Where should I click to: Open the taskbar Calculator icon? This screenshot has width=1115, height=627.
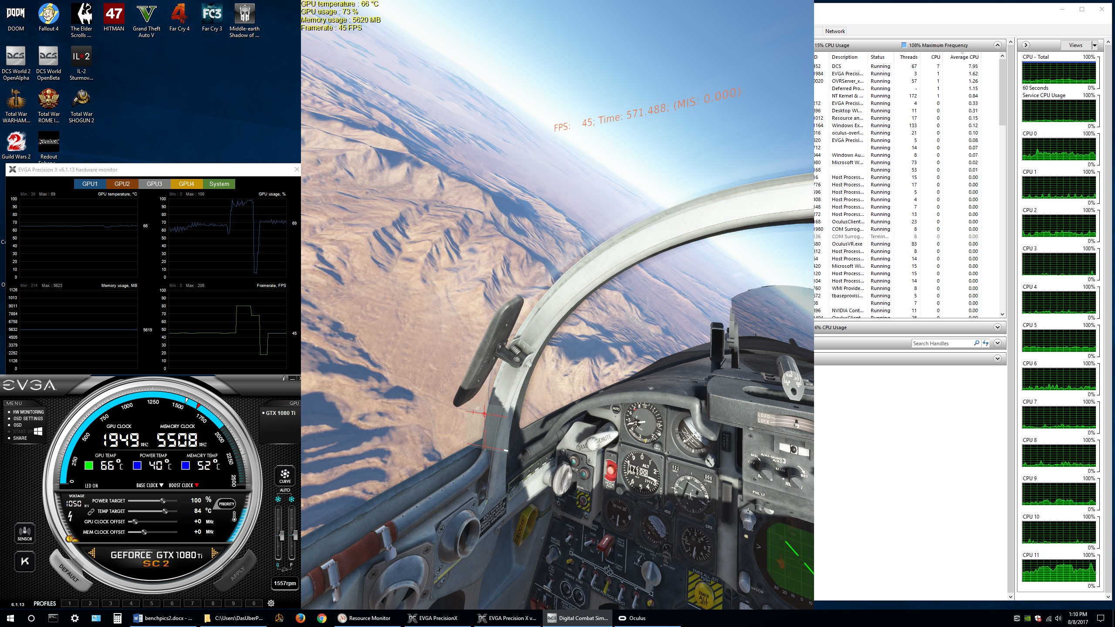117,618
